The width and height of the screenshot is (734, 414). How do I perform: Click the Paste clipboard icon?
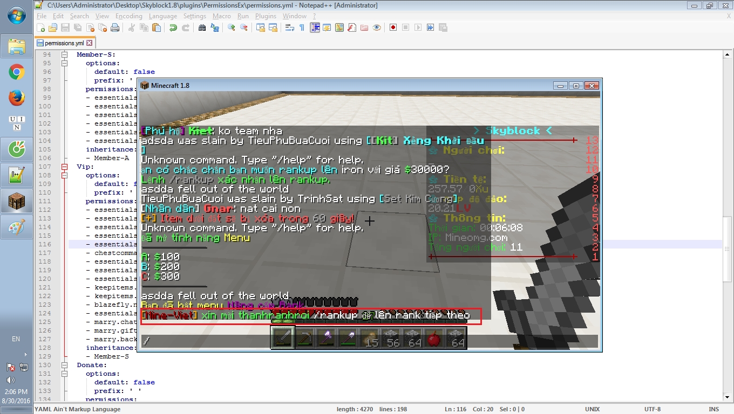tap(156, 27)
